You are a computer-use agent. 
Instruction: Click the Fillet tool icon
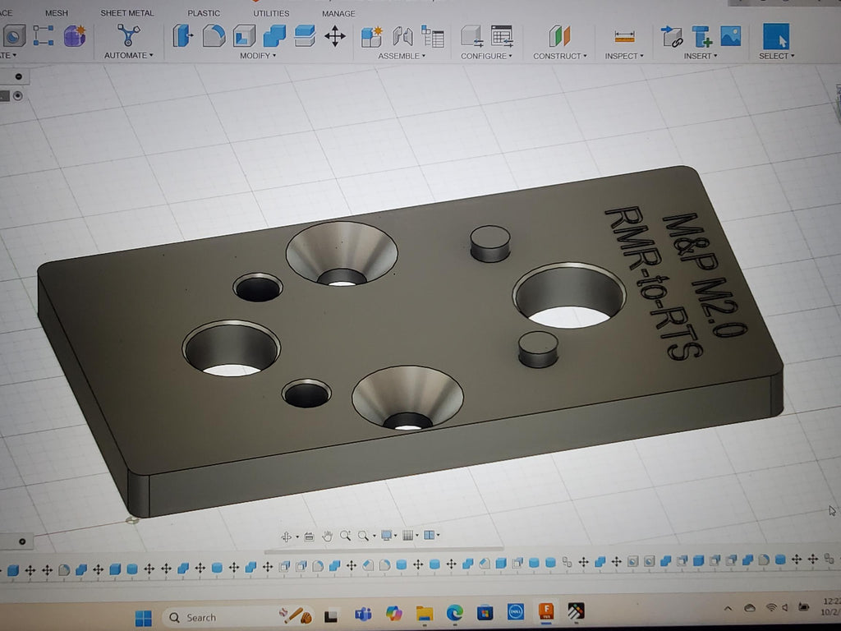point(214,35)
